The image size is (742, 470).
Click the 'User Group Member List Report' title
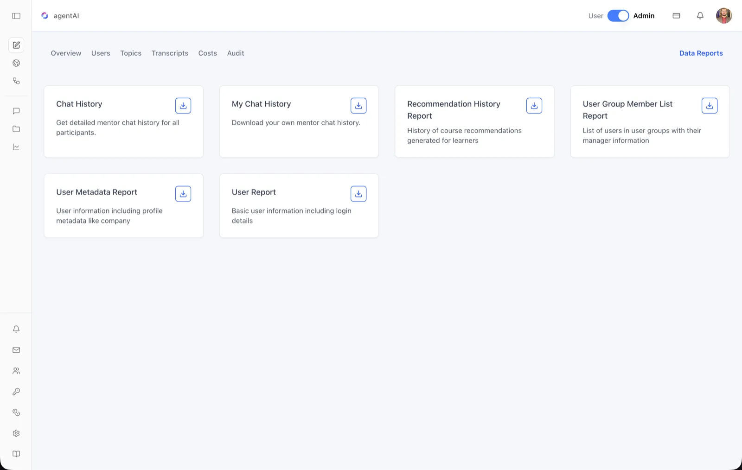point(627,110)
